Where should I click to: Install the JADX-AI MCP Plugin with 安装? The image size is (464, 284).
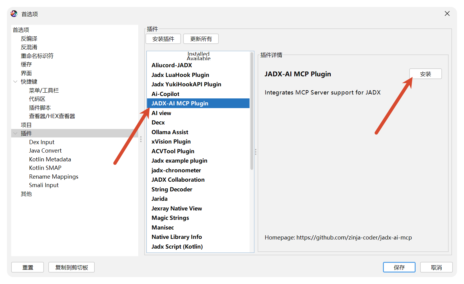pos(426,74)
